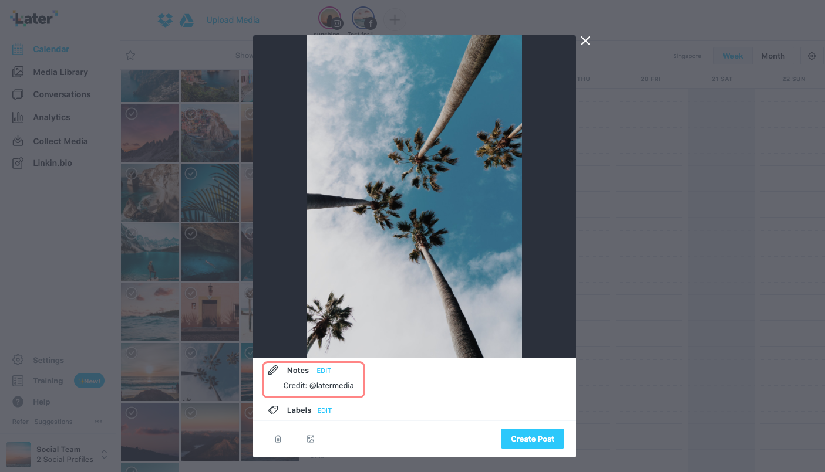Image resolution: width=825 pixels, height=472 pixels.
Task: Click the Labels tag icon
Action: point(273,410)
